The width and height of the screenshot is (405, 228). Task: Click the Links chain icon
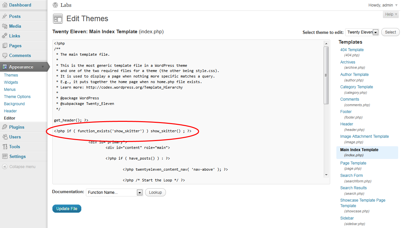[5, 36]
